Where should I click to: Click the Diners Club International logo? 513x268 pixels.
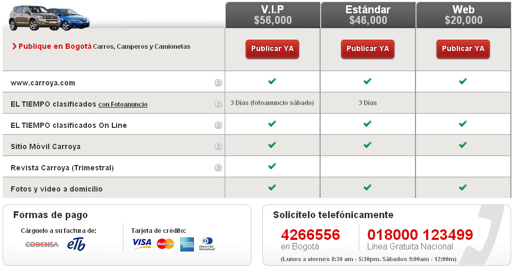pyautogui.click(x=207, y=244)
